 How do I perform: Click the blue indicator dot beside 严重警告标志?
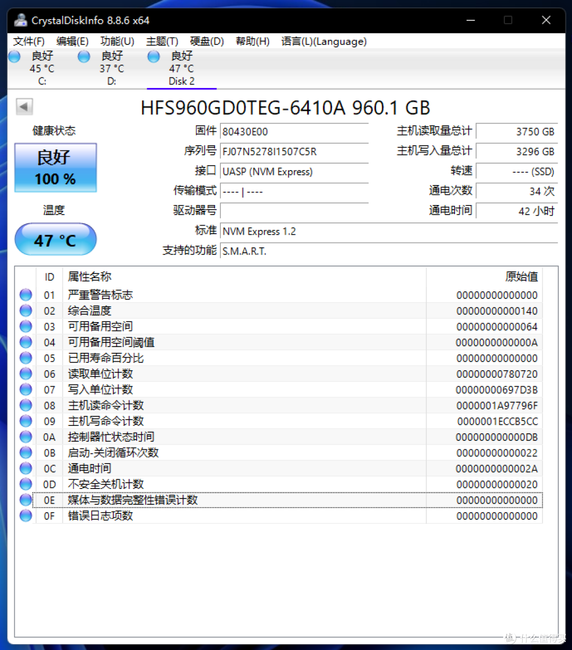(x=25, y=295)
